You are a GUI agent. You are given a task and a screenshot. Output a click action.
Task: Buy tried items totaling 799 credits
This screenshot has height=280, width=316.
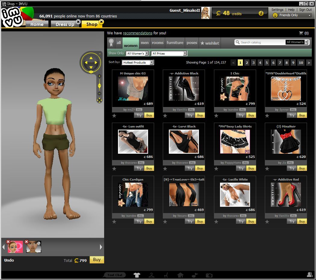(97, 260)
